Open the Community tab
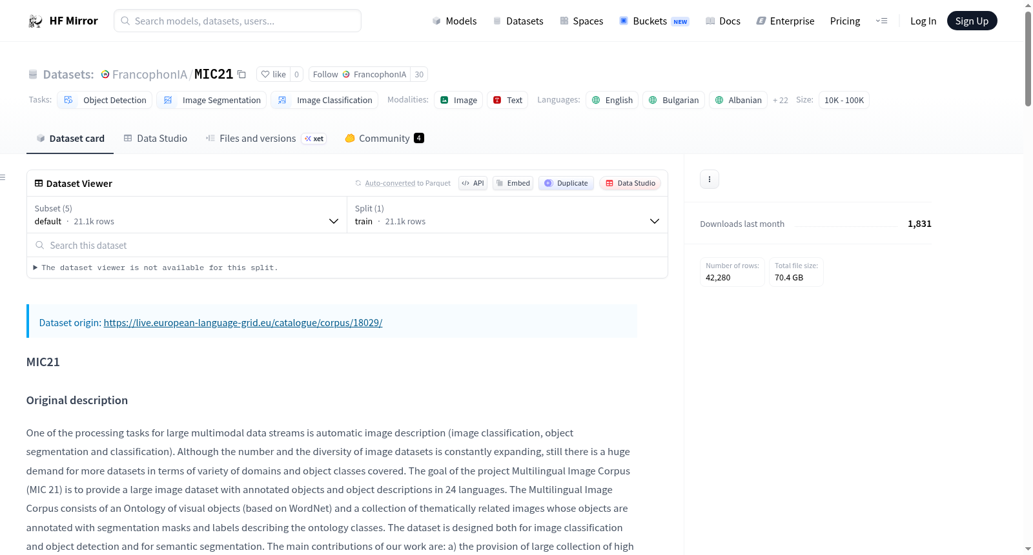 [x=384, y=139]
